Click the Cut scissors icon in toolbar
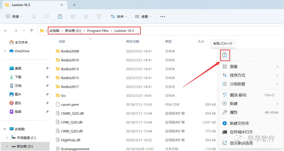Viewport: 284px width, 151px height. click(x=34, y=17)
